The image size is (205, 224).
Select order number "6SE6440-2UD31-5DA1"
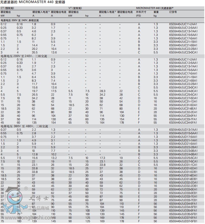tap(183, 168)
